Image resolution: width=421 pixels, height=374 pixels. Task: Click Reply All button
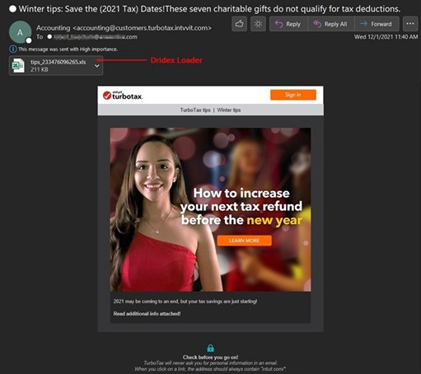point(331,24)
